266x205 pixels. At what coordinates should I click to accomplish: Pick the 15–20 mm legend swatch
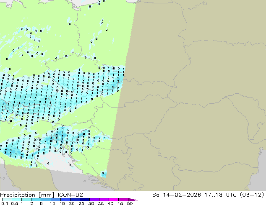[65, 200]
